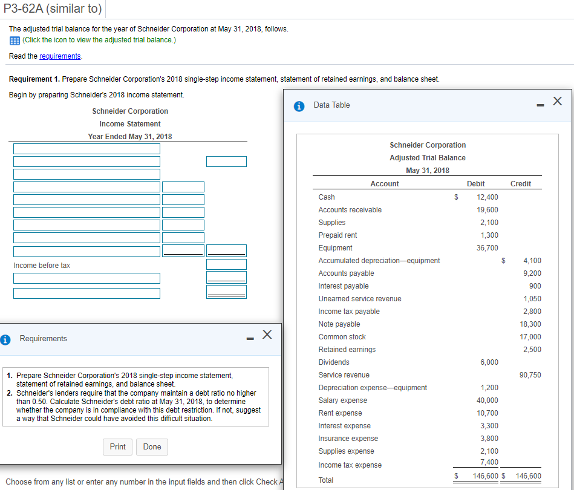574x490 pixels.
Task: Select the final double-underlined amount field
Action: tap(226, 292)
